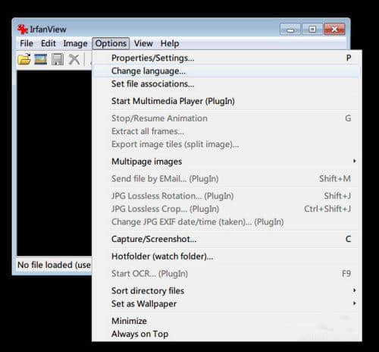The image size is (379, 352).
Task: Click the IrfanView red logo icon
Action: coord(23,30)
